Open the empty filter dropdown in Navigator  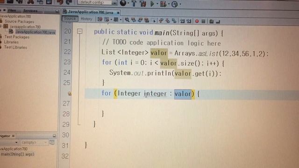click(34, 142)
